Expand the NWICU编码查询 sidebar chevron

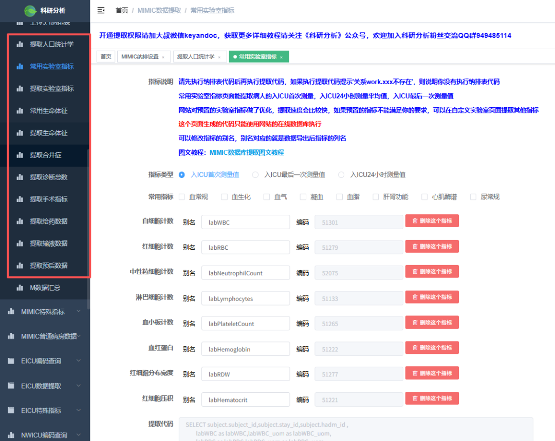79,435
